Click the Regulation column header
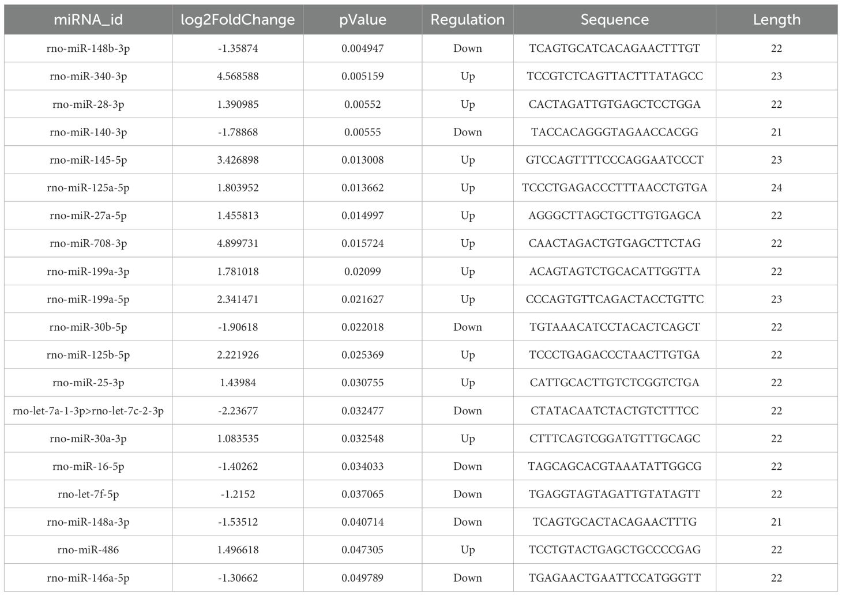This screenshot has width=842, height=596. point(467,20)
